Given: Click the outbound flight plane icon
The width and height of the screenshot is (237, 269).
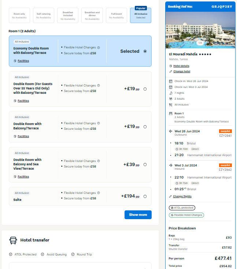Looking at the screenshot, I should (171, 131).
